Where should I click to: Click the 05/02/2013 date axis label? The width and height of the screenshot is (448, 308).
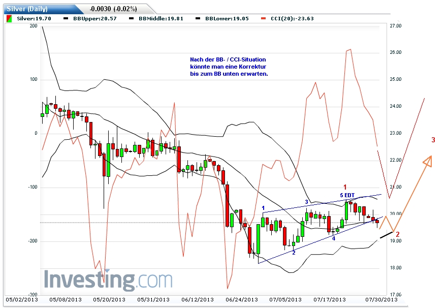tap(22, 300)
